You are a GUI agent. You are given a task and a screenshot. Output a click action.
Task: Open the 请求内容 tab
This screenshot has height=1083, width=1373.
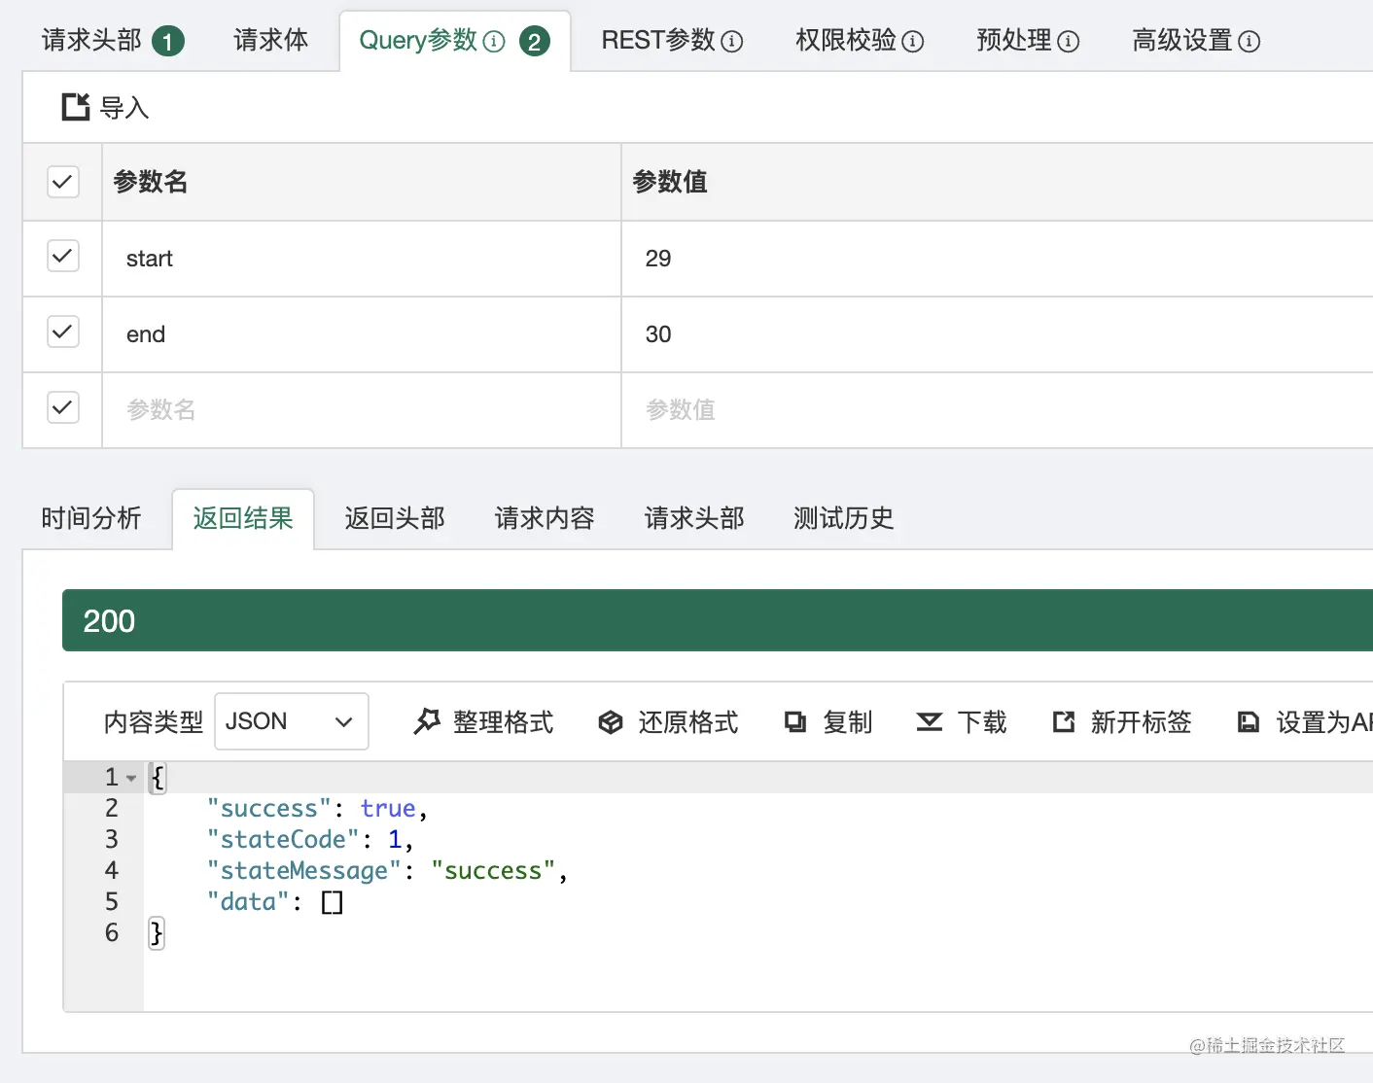pyautogui.click(x=545, y=518)
